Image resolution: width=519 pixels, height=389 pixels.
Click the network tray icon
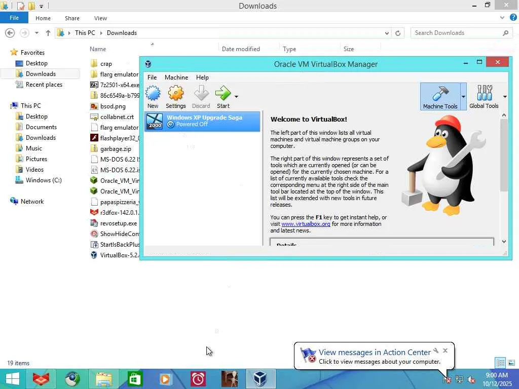tap(459, 379)
